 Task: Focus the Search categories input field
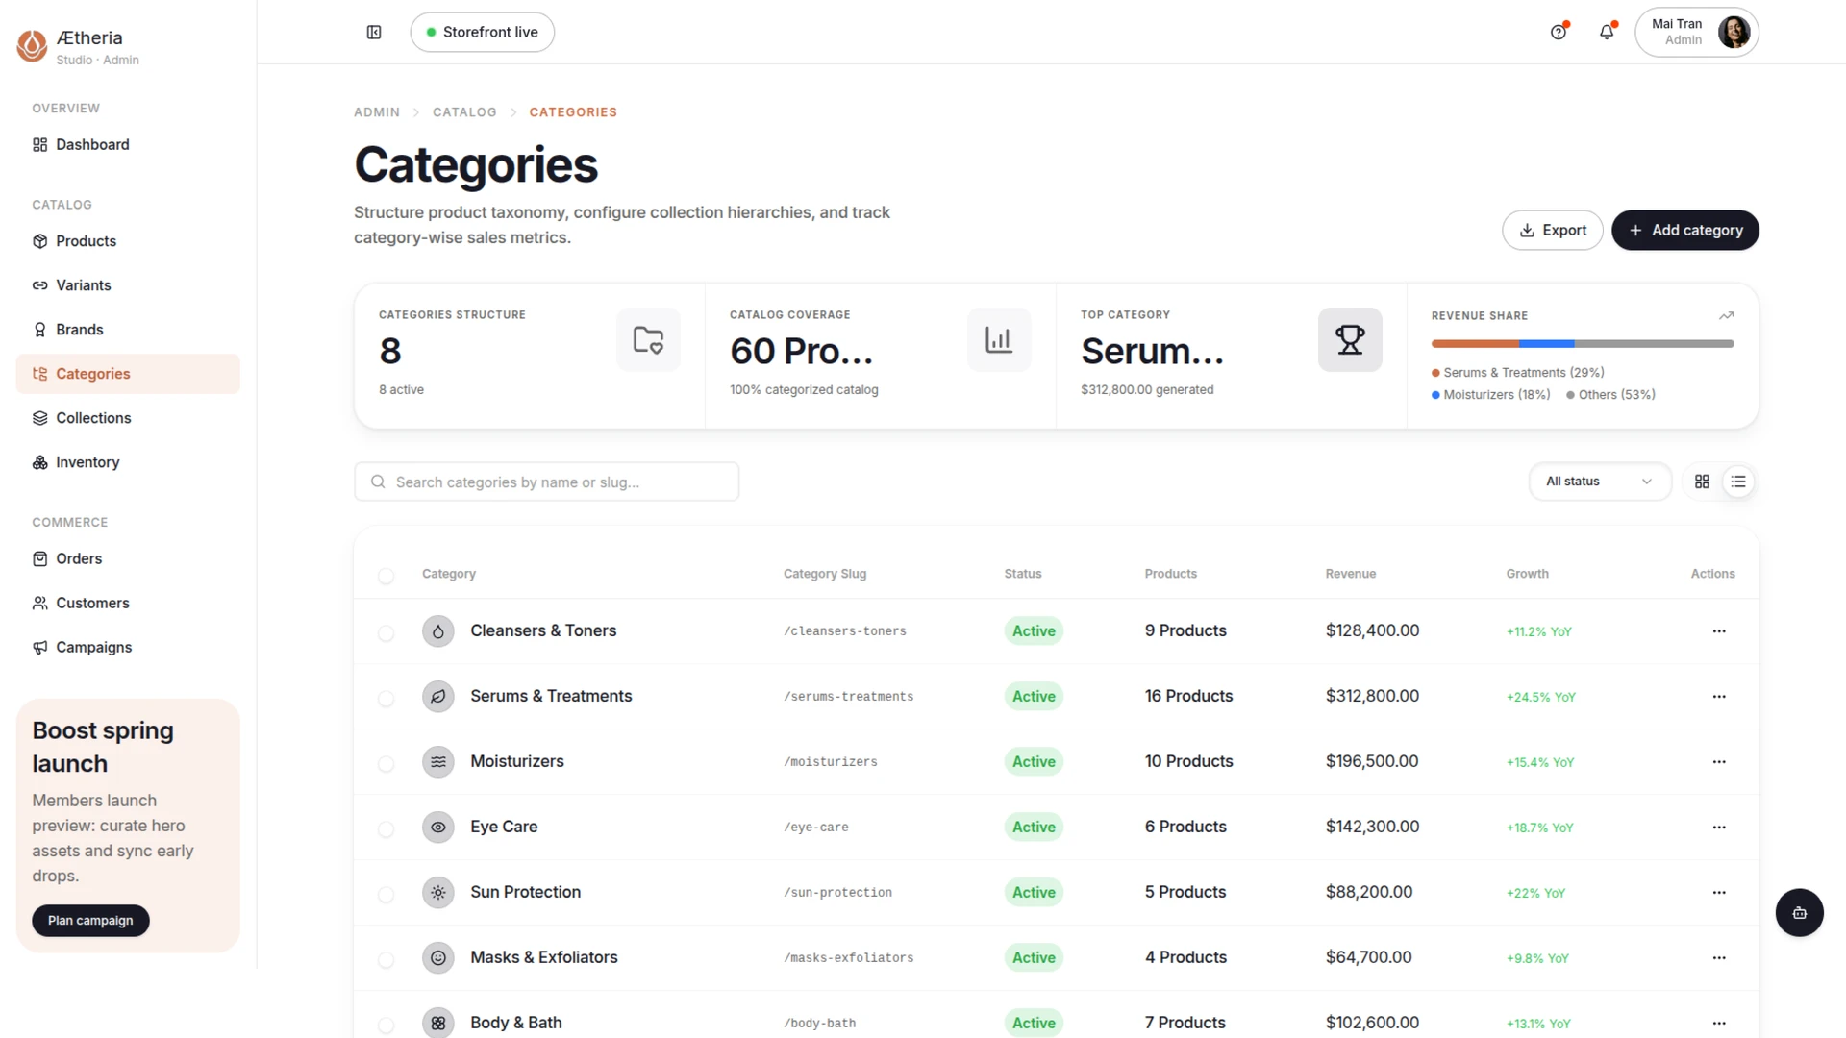coord(546,482)
